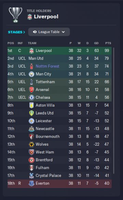Click the league table vertical scrollbar

(x=113, y=110)
